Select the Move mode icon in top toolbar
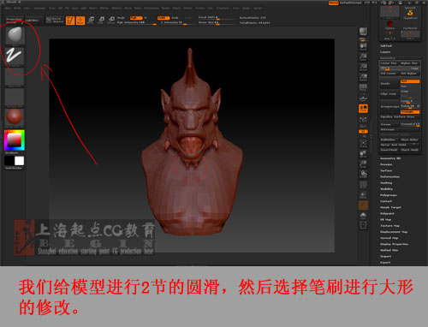 tap(91, 21)
